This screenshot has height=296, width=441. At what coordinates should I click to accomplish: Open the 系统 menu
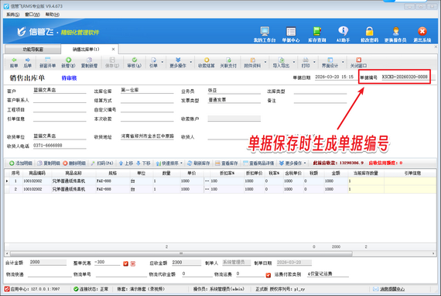(x=13, y=15)
